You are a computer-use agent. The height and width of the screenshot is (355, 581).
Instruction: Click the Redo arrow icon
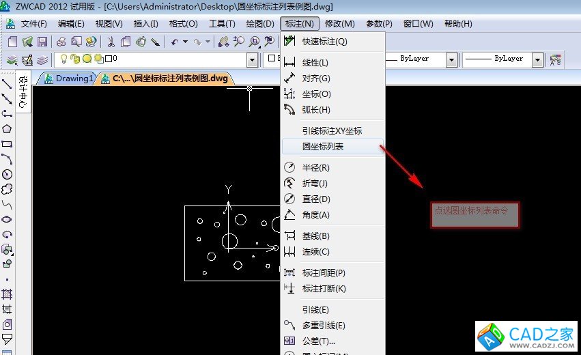pos(197,42)
